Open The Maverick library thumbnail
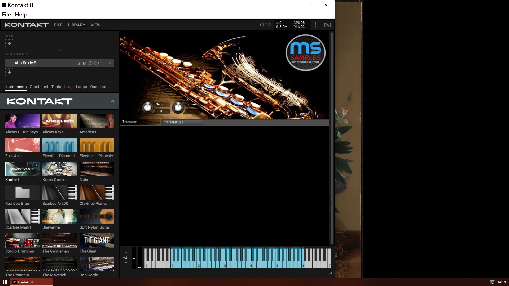Screen dimensions: 509x286 pos(60,264)
